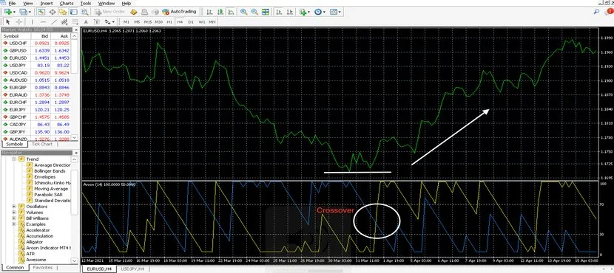This screenshot has height=273, width=614.
Task: Click the MetaEditor yellow book icon
Action: pos(134,12)
